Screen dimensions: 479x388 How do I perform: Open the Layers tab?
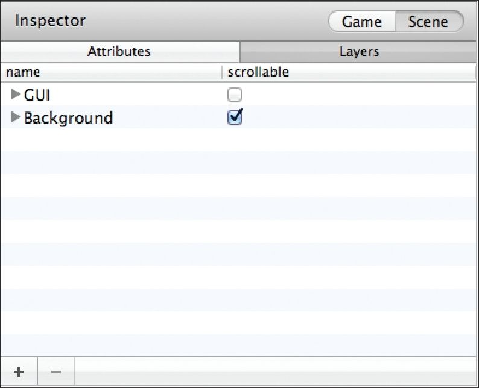point(358,52)
